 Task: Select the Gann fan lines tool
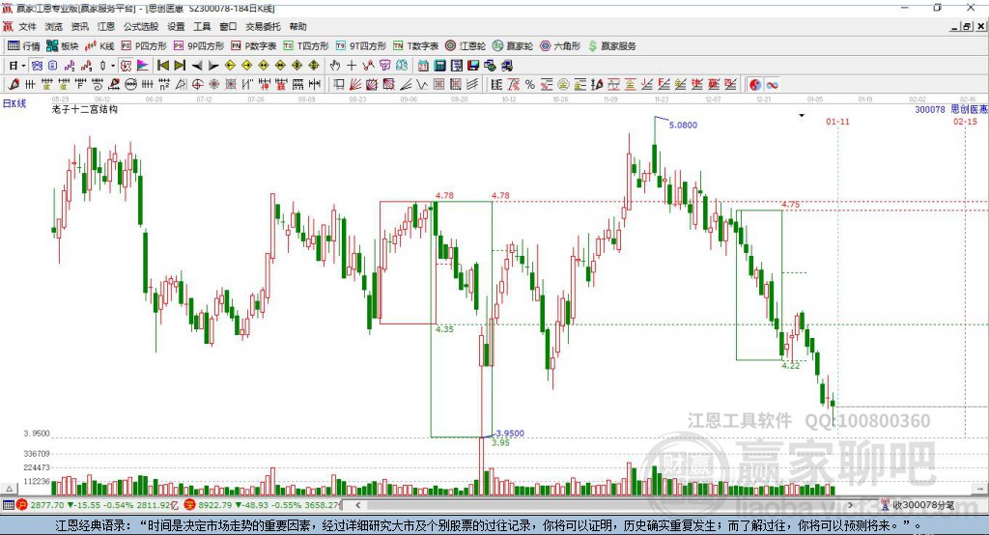pyautogui.click(x=355, y=85)
